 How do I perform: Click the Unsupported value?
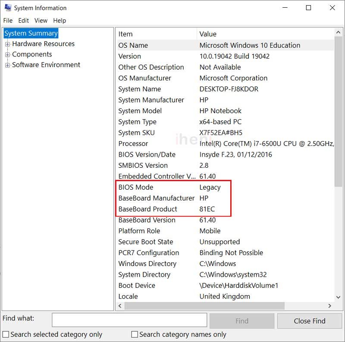point(220,242)
